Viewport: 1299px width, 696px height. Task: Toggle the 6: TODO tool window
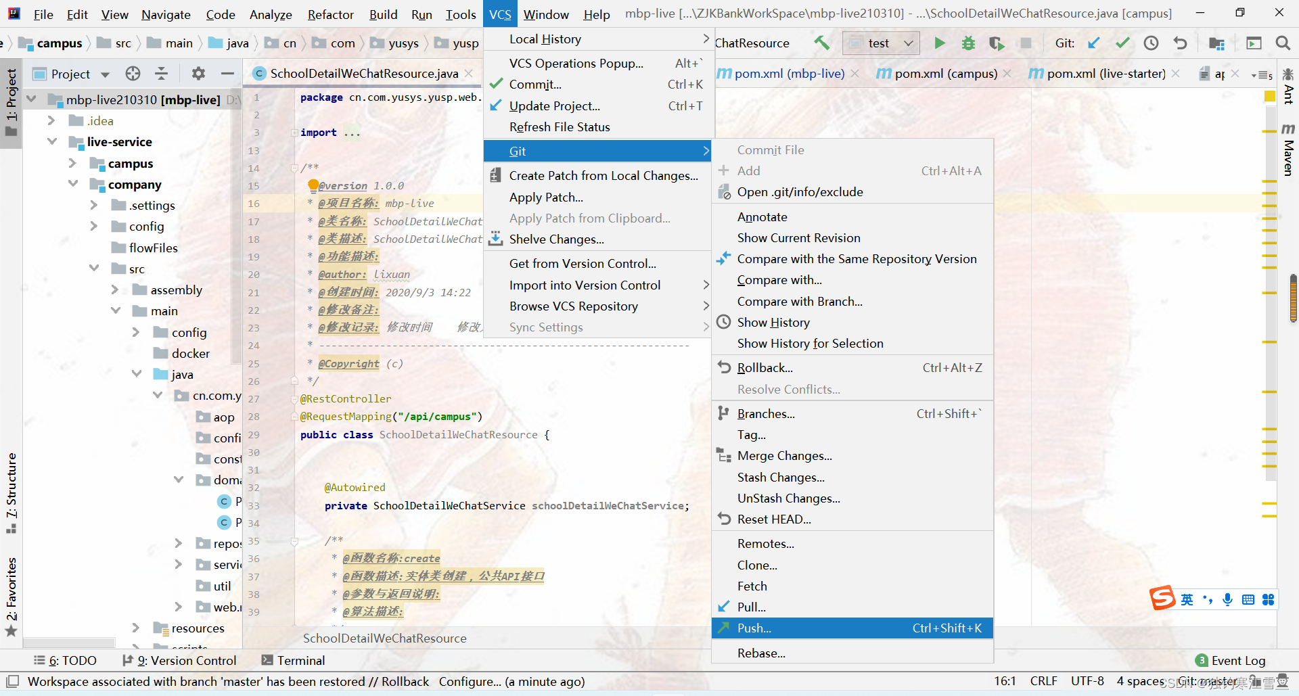point(66,660)
